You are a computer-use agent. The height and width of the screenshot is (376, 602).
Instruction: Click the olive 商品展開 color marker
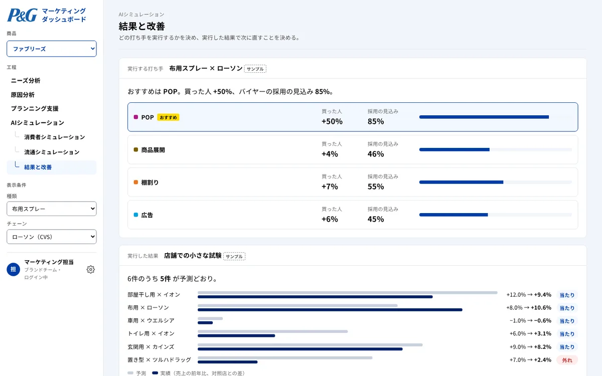tap(136, 149)
